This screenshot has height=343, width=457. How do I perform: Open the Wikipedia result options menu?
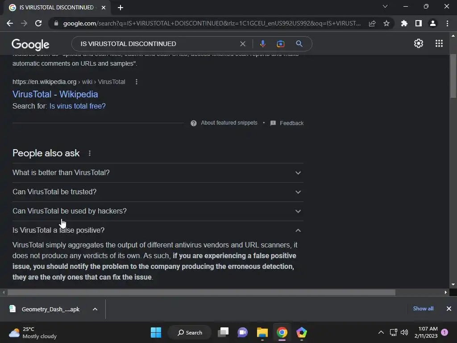(x=137, y=82)
